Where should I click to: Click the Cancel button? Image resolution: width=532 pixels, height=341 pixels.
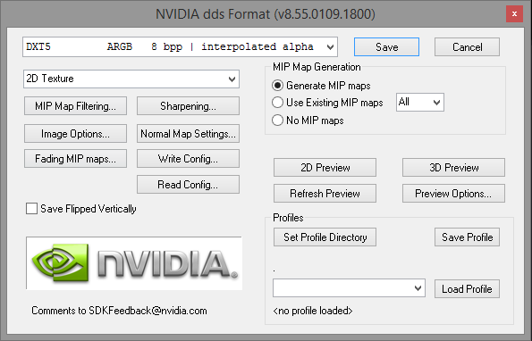coord(467,46)
